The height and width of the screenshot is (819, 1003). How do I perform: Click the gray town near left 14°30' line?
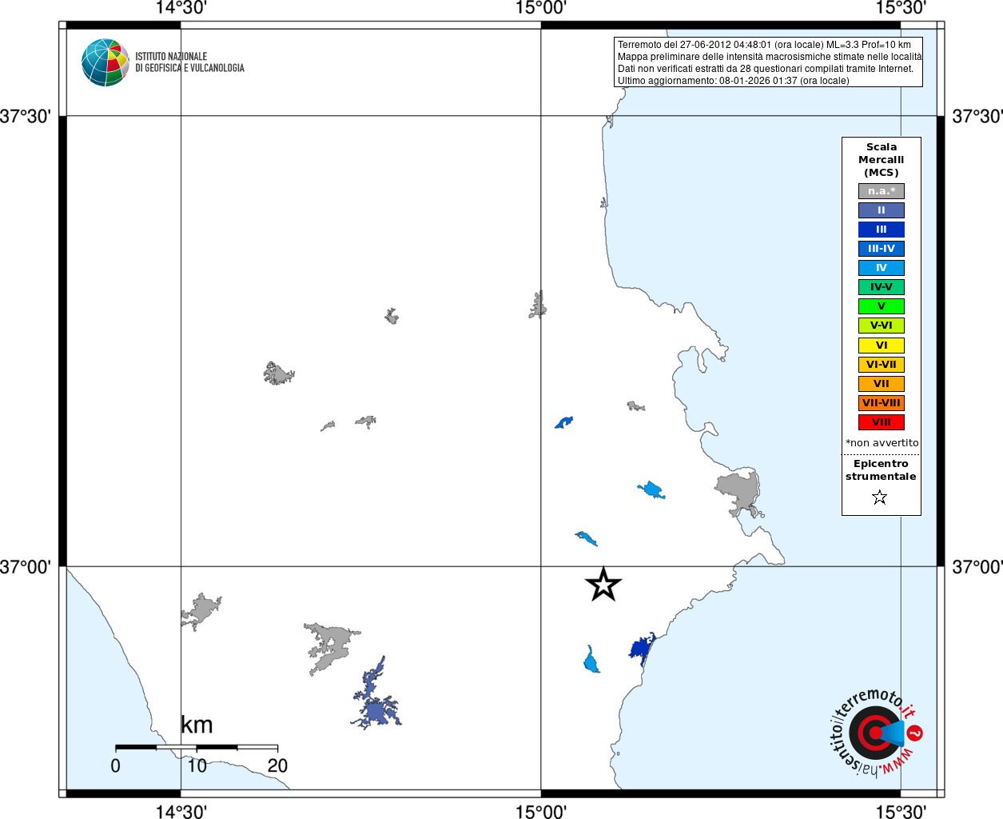pyautogui.click(x=201, y=610)
